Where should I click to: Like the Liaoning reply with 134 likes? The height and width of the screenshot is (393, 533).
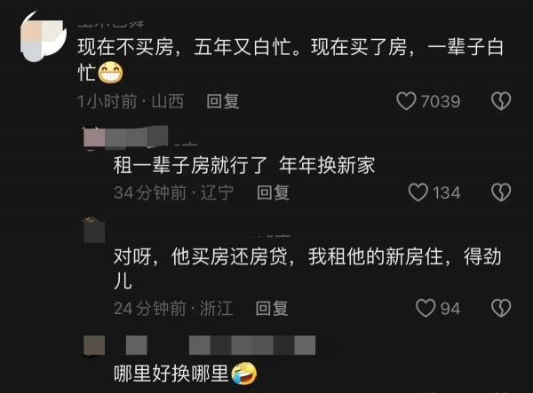coord(418,193)
